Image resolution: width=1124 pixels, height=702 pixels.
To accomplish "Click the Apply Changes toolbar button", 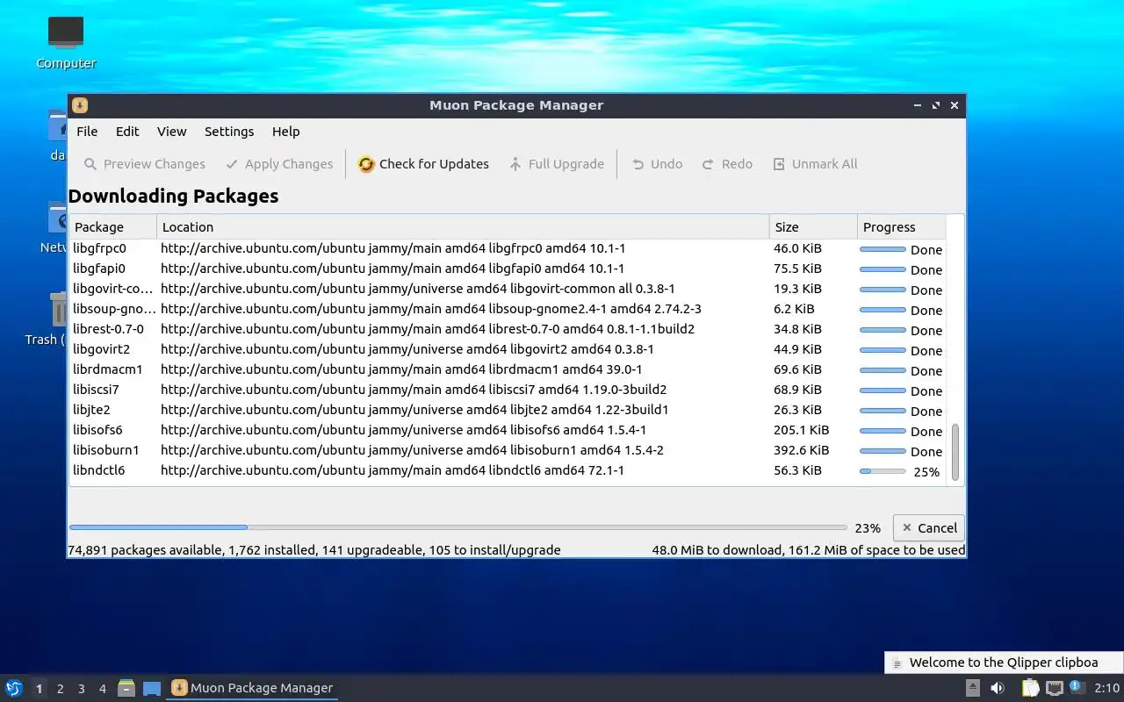I will (x=279, y=164).
